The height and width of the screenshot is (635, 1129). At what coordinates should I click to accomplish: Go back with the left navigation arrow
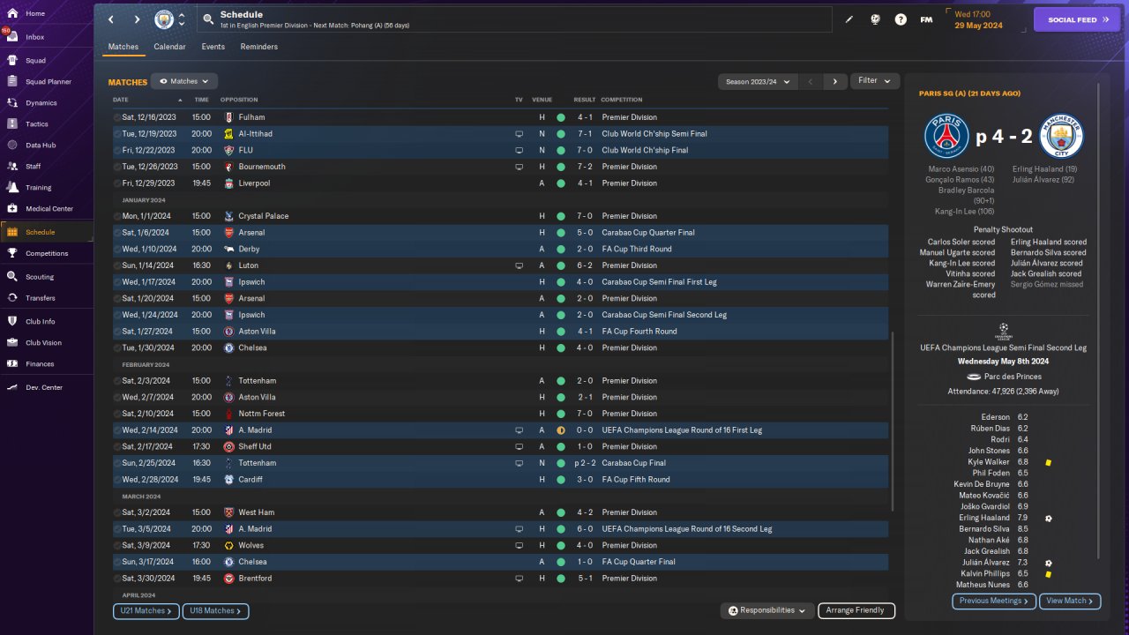click(x=111, y=19)
